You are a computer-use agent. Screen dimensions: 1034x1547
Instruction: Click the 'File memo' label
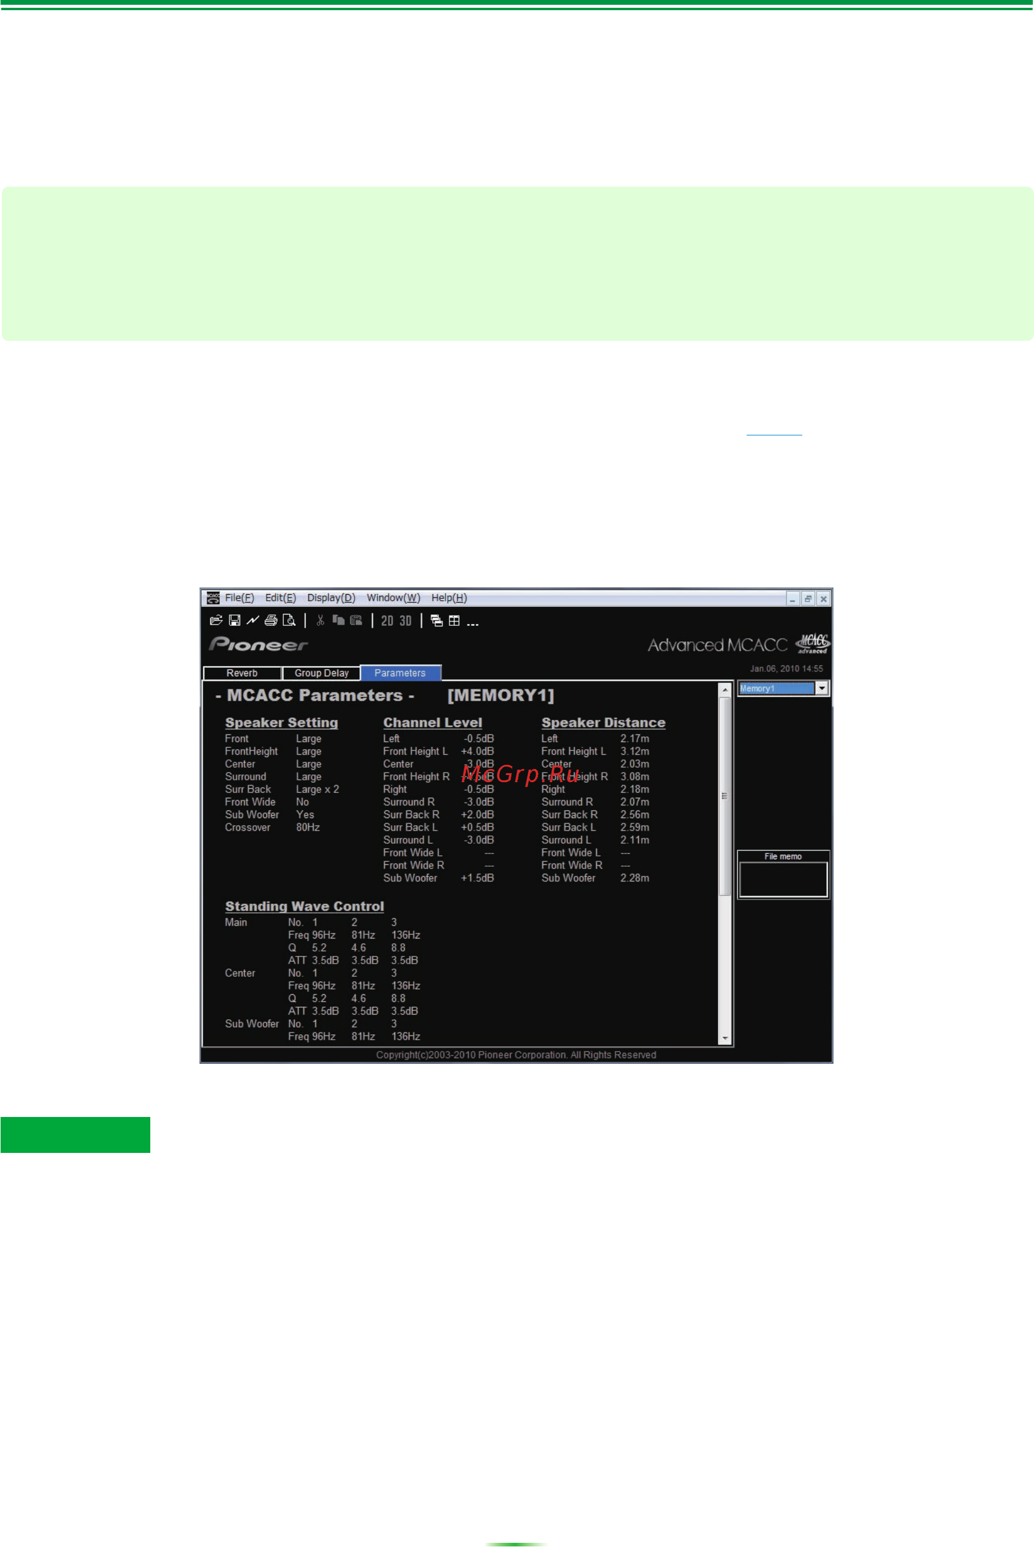pyautogui.click(x=783, y=856)
